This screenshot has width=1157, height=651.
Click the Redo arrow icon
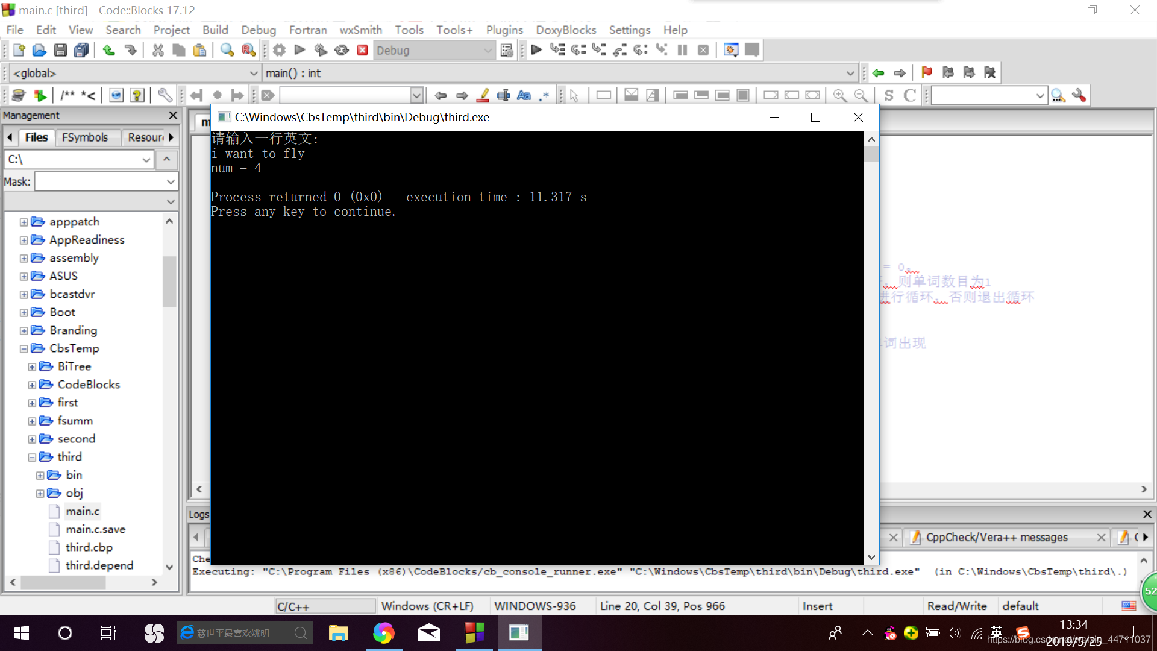pos(130,50)
